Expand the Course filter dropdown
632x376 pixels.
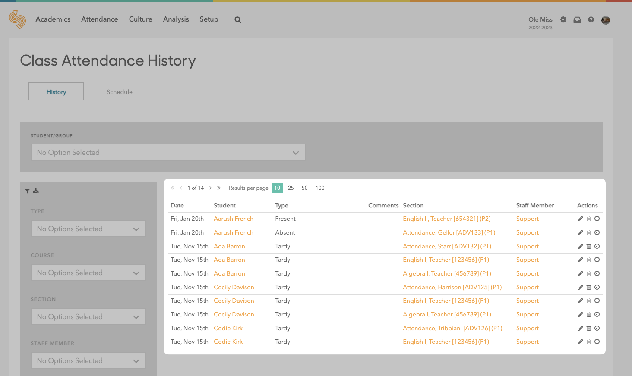88,273
